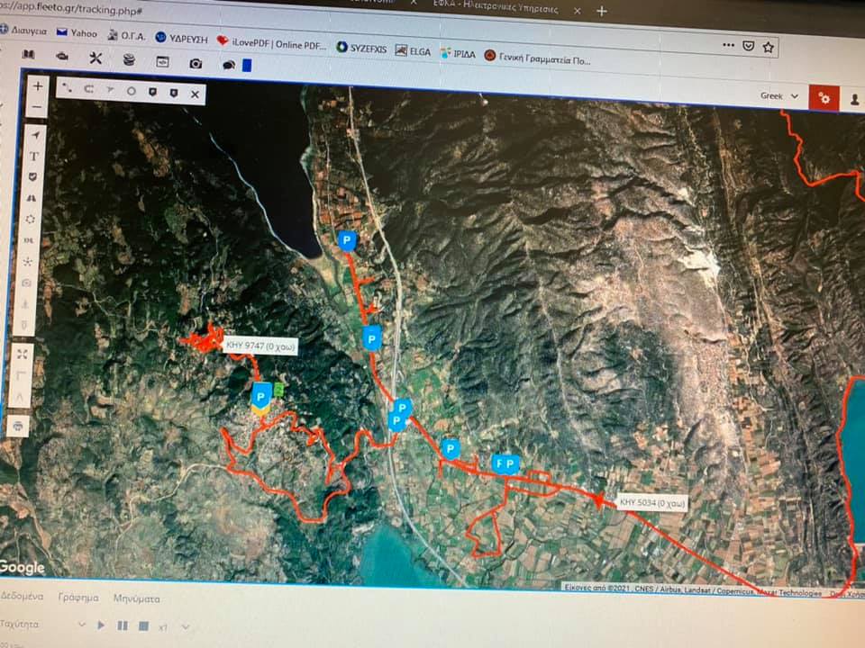Click the fullscreen expand arrows icon

pyautogui.click(x=23, y=352)
